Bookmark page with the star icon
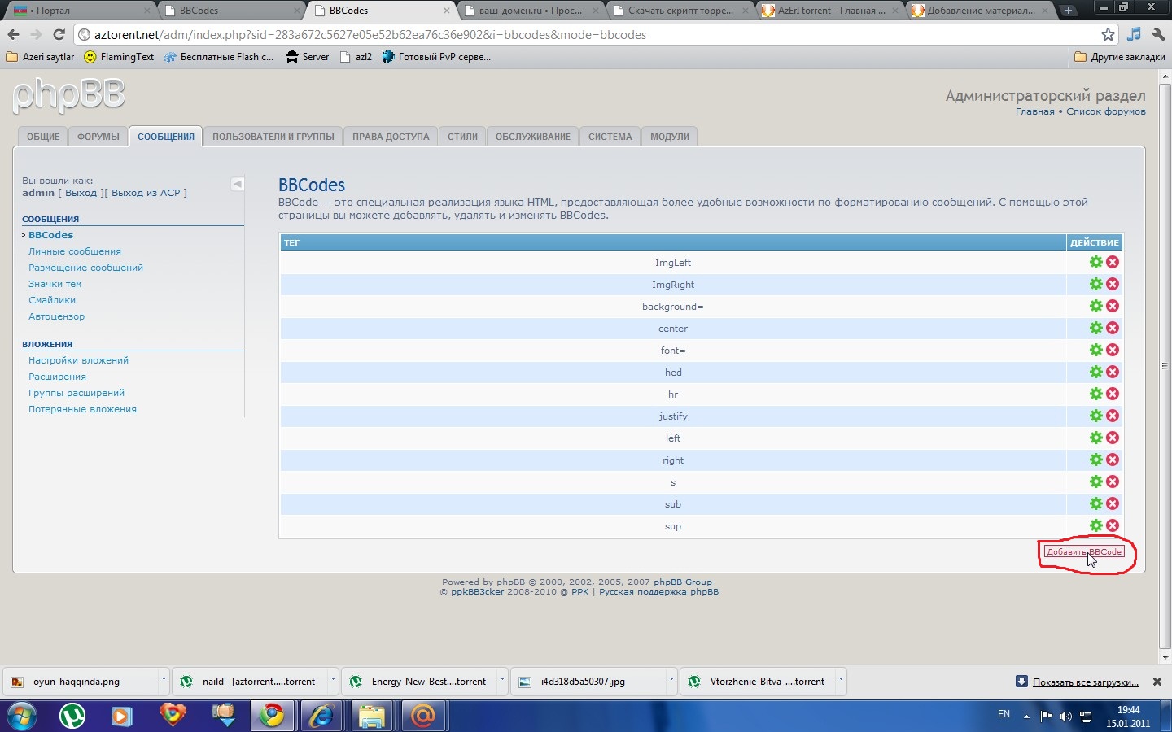This screenshot has height=732, width=1172. [1108, 35]
